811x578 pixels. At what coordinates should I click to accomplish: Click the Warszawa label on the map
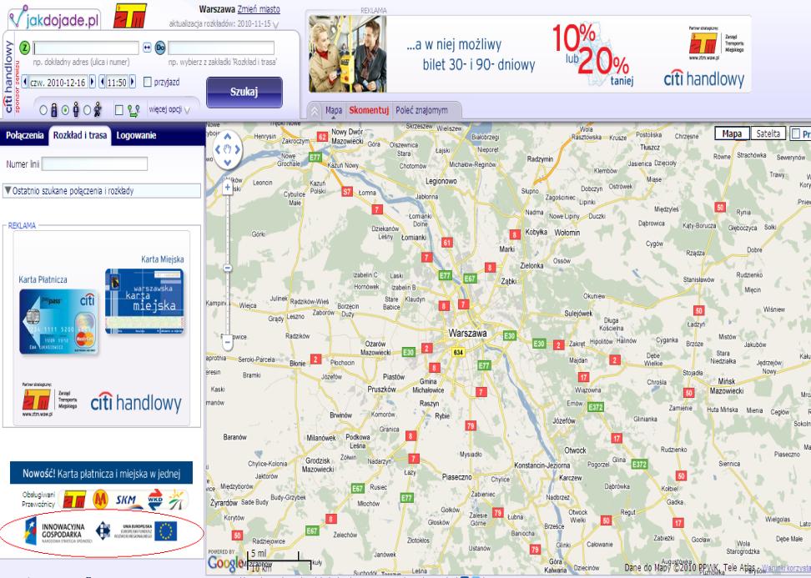click(467, 334)
